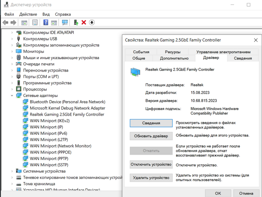Viewport: 262px width, 197px height.
Task: Select Microsoft Kernel Debug Network Adapter
Action: (67, 108)
